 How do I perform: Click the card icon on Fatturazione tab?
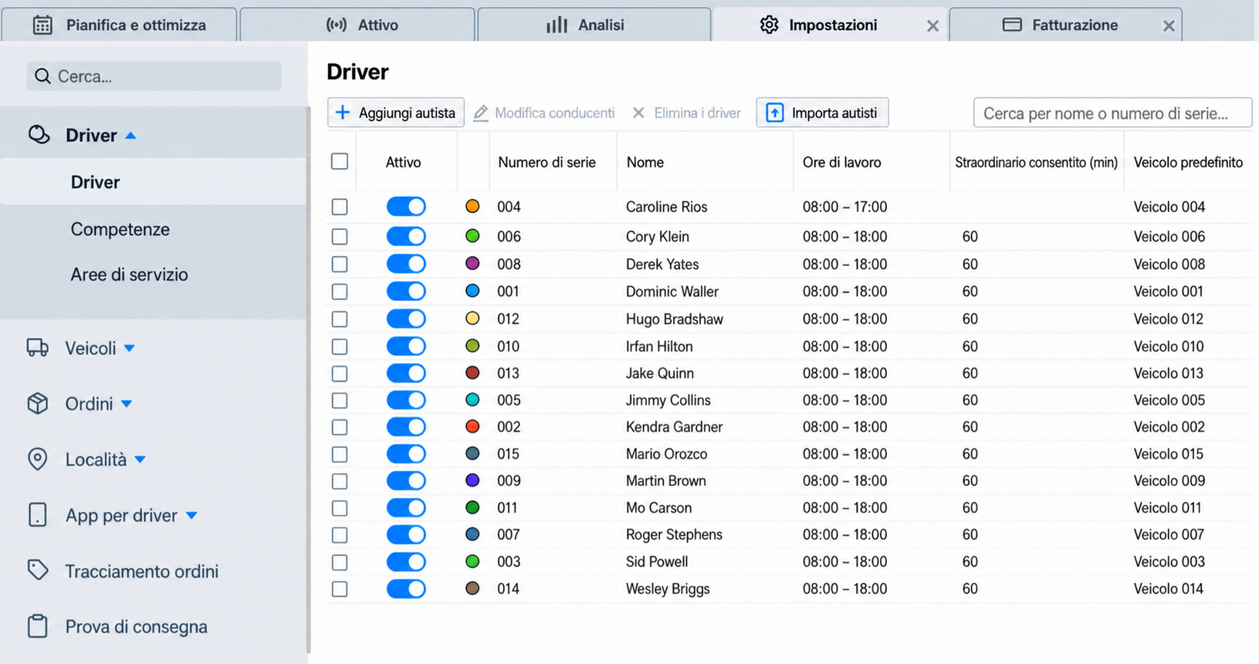[x=1012, y=25]
